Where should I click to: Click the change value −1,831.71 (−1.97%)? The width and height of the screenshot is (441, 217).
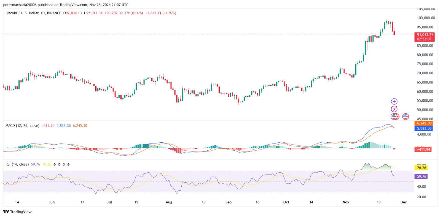tap(161, 13)
